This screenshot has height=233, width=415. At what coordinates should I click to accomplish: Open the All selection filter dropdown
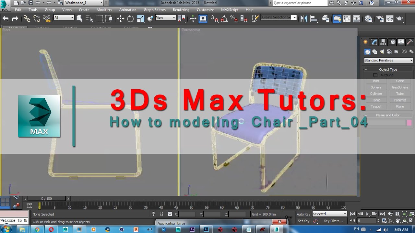[x=64, y=17]
